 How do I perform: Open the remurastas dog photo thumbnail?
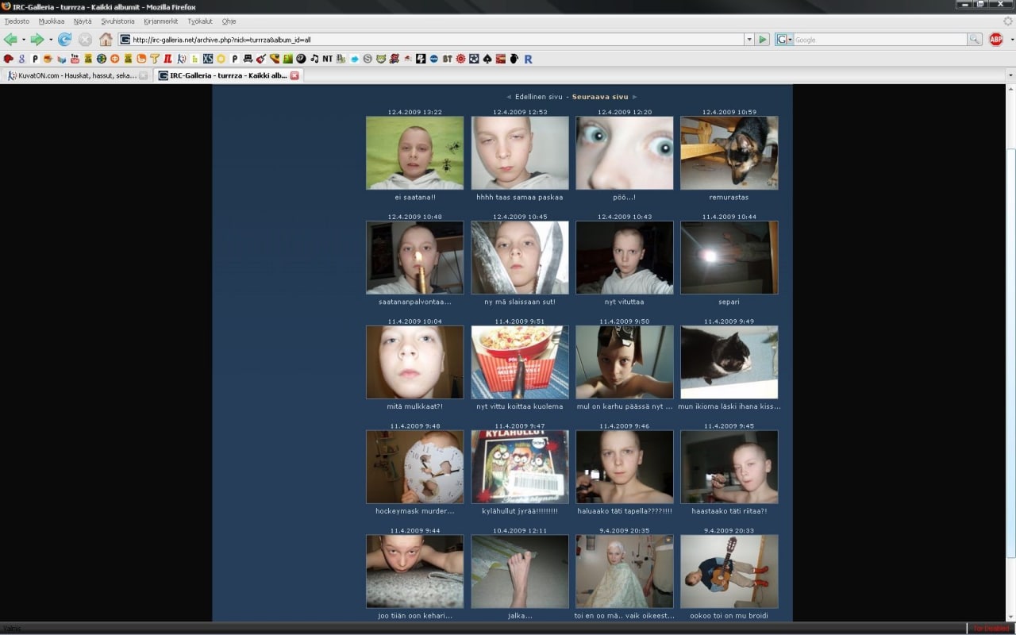[729, 153]
